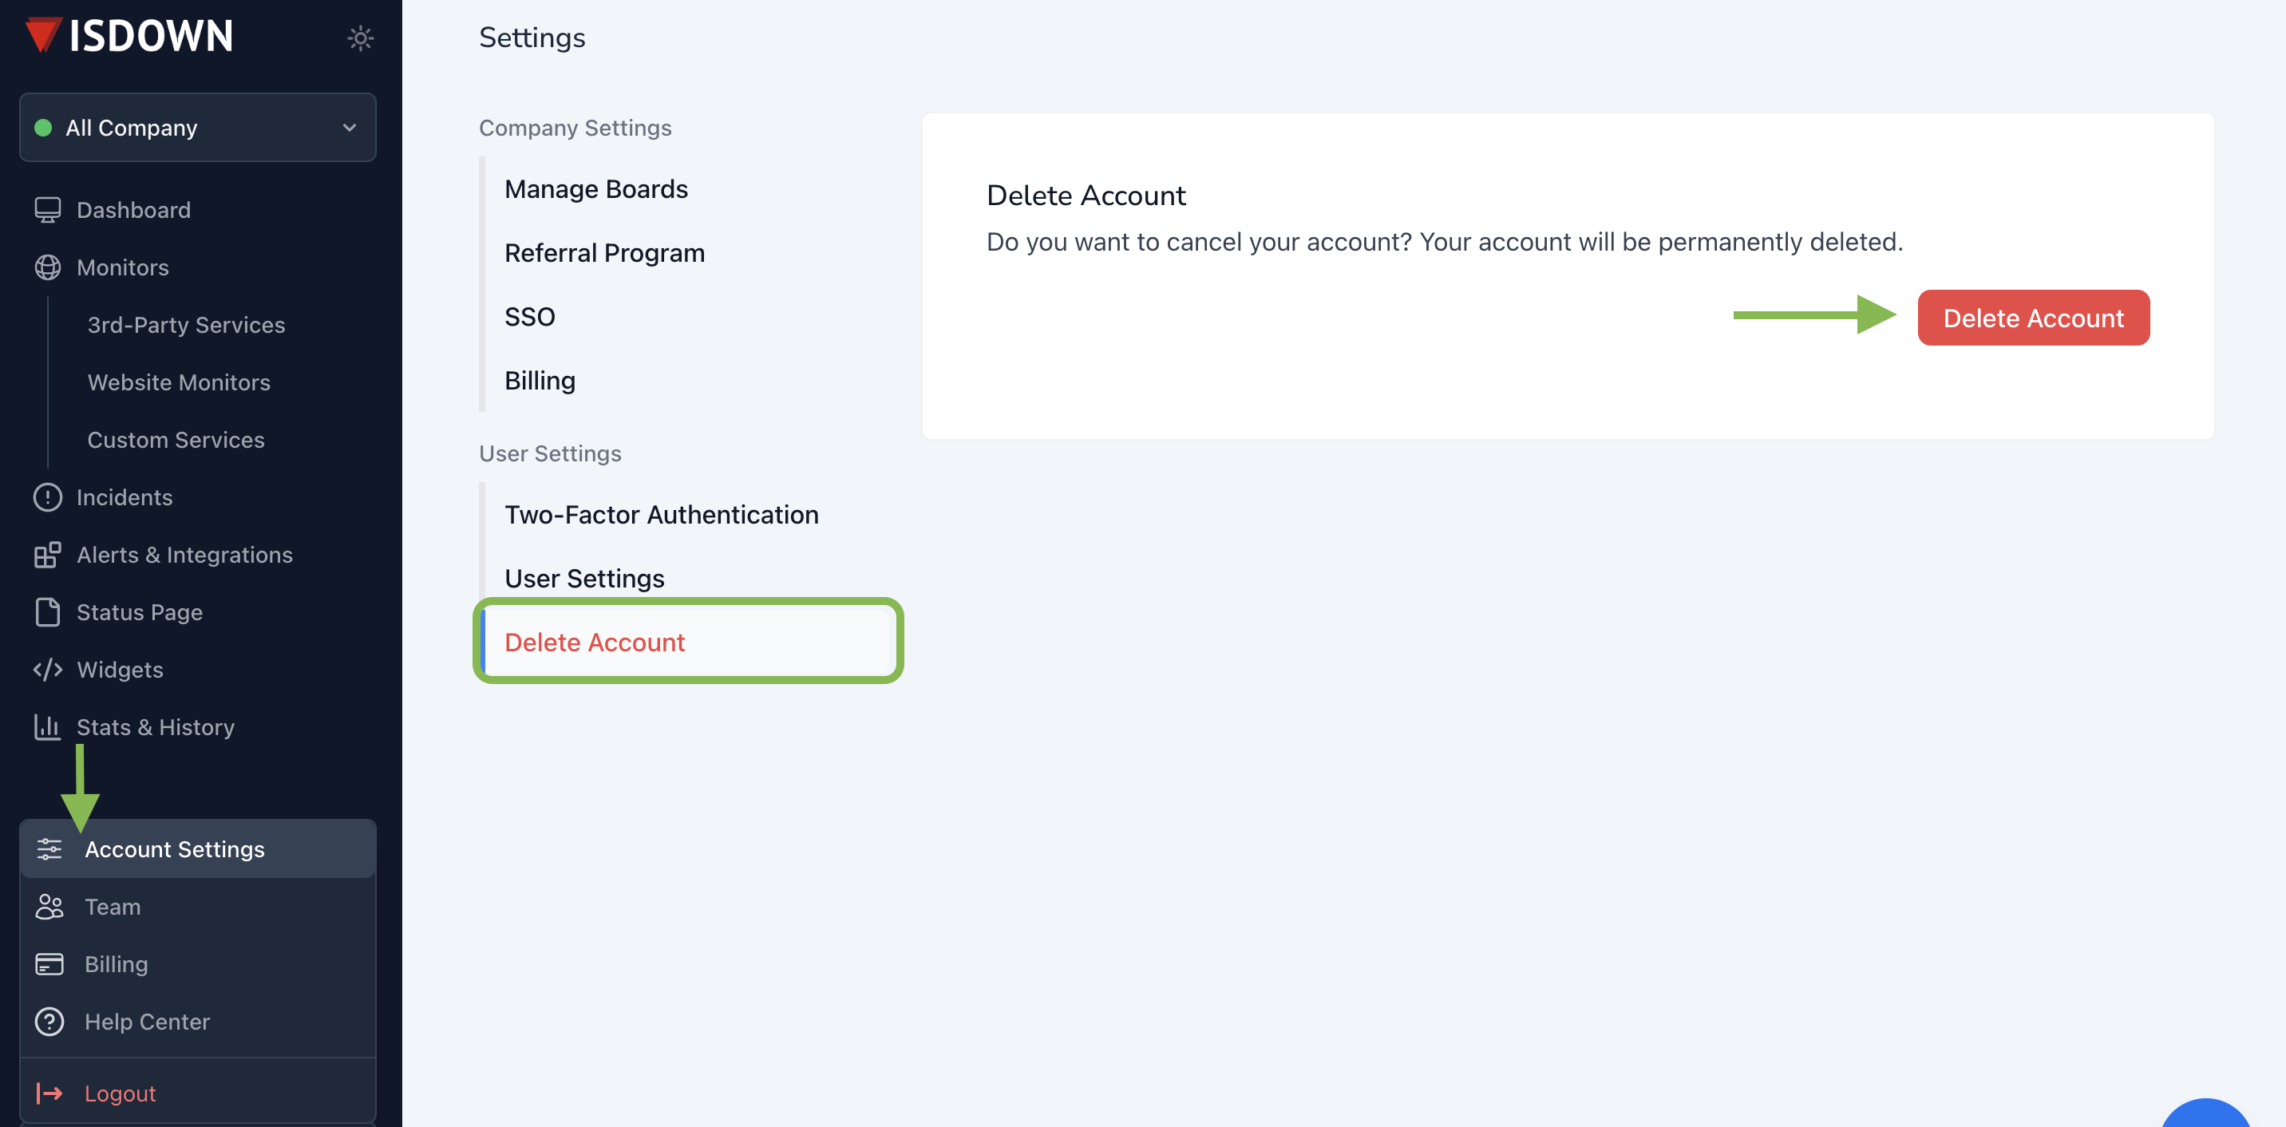Click the Widgets code icon
This screenshot has height=1127, width=2286.
47,669
